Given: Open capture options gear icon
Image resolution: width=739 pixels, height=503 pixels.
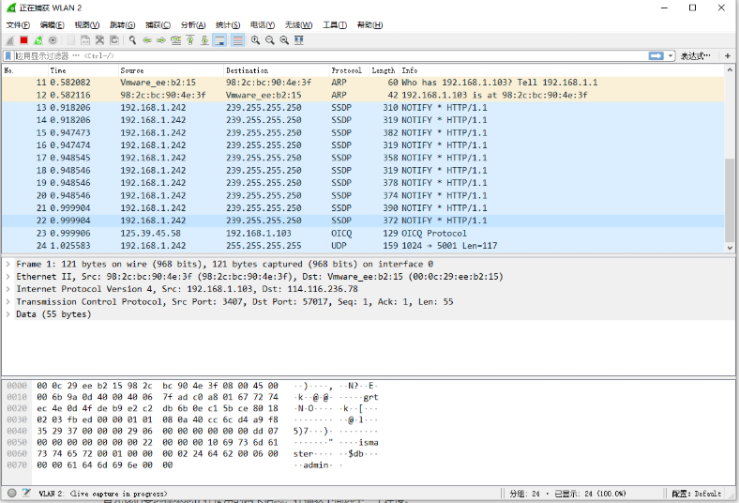Looking at the screenshot, I should (53, 40).
